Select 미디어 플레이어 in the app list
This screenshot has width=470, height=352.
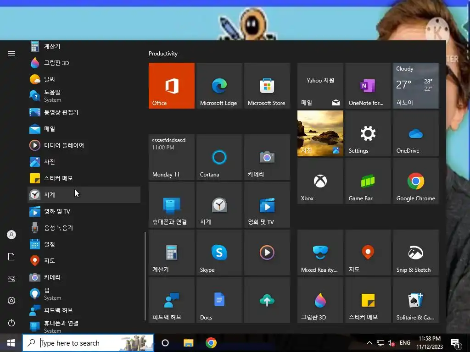point(84,145)
